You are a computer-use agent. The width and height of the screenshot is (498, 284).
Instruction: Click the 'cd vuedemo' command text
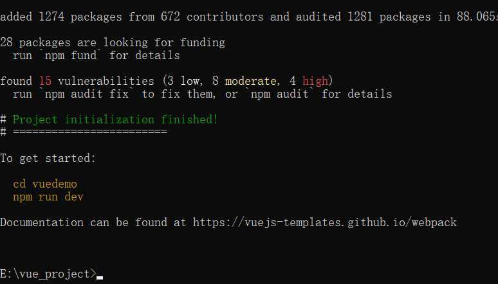pos(45,184)
